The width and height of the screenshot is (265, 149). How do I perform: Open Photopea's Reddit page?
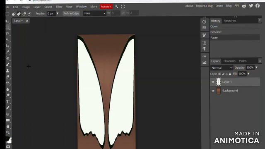point(244,6)
